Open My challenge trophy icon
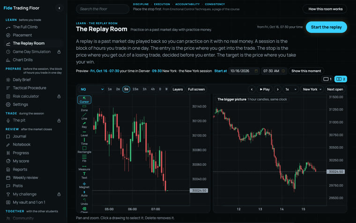 point(8,194)
